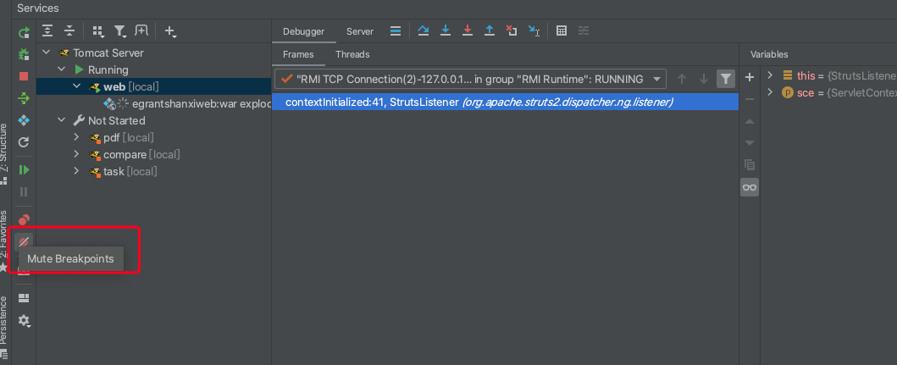Open View Breakpoints red circles icon
897x365 pixels.
[24, 220]
